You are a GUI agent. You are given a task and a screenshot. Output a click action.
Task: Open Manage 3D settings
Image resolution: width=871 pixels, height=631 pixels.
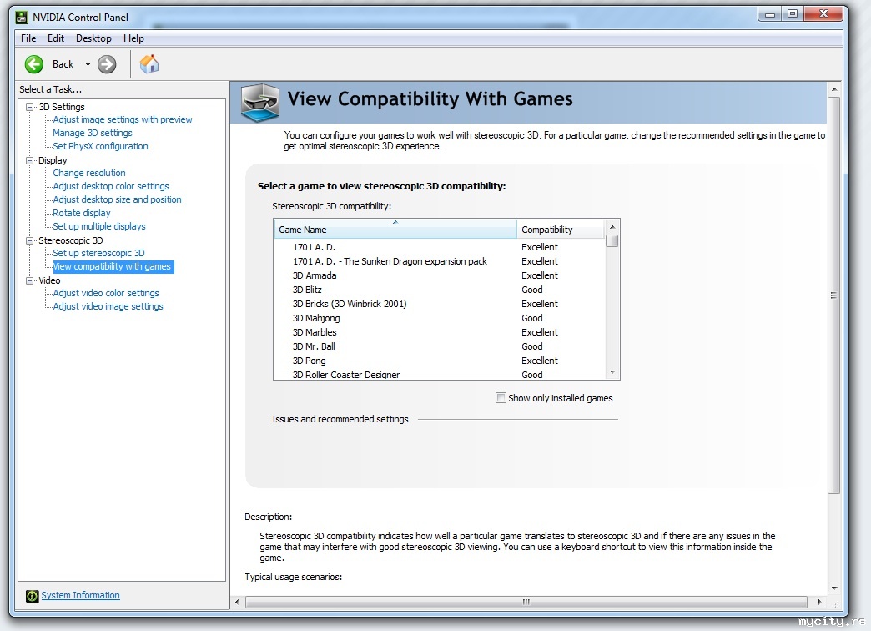click(93, 133)
